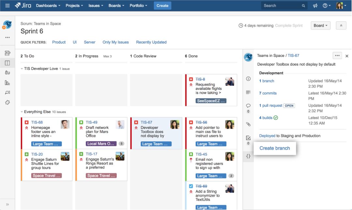Screen dimensions: 352x210
Task: Click the search magnifier icon
Action: click(303, 6)
